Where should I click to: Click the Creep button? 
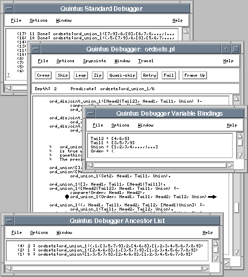click(x=43, y=75)
